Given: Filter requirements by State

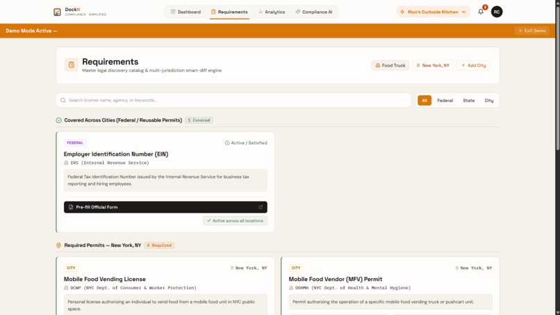Looking at the screenshot, I should click(x=468, y=100).
